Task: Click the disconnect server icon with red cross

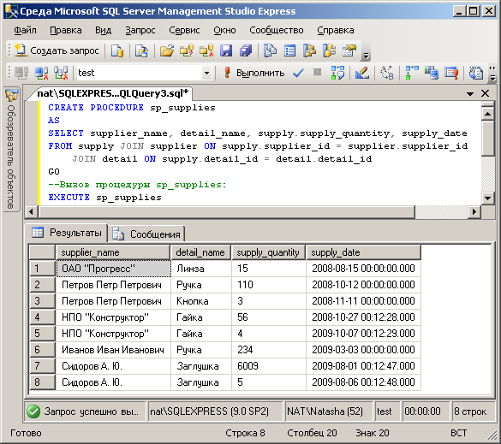Action: tap(42, 73)
